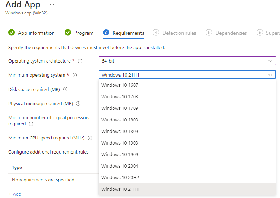
Task: Click the Minimum operating system chevron arrow
Action: pyautogui.click(x=270, y=75)
